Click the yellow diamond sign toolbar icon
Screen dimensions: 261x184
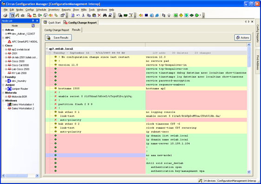(x=181, y=15)
